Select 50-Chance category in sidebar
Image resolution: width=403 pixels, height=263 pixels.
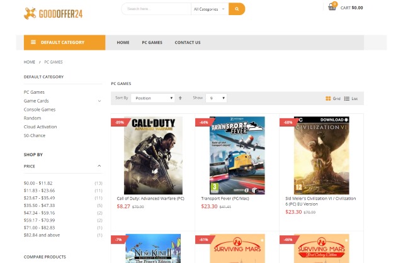coord(35,135)
